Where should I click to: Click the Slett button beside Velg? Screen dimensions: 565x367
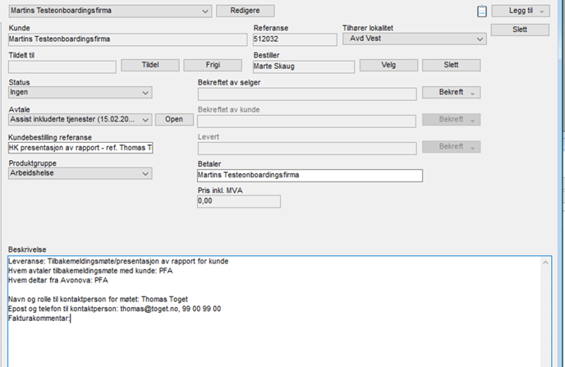point(451,65)
